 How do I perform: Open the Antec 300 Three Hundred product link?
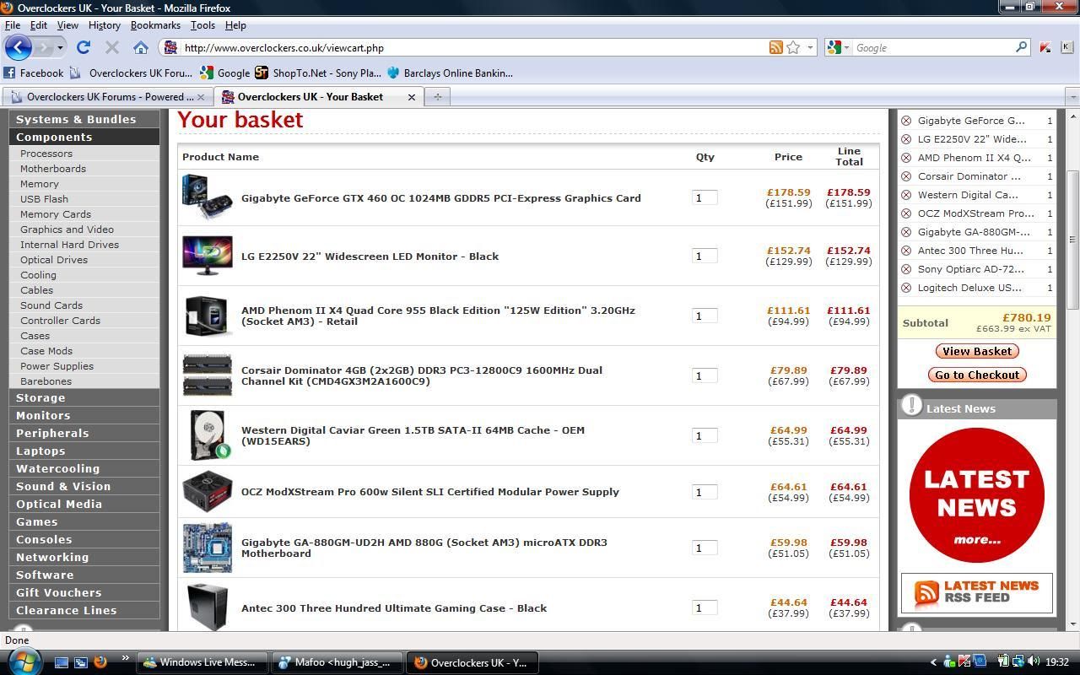point(394,608)
